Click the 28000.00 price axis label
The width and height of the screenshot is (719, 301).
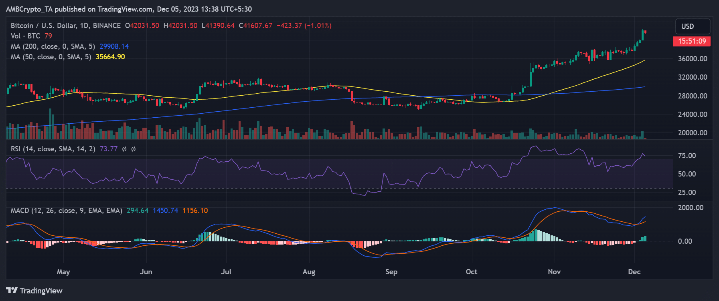click(x=693, y=96)
